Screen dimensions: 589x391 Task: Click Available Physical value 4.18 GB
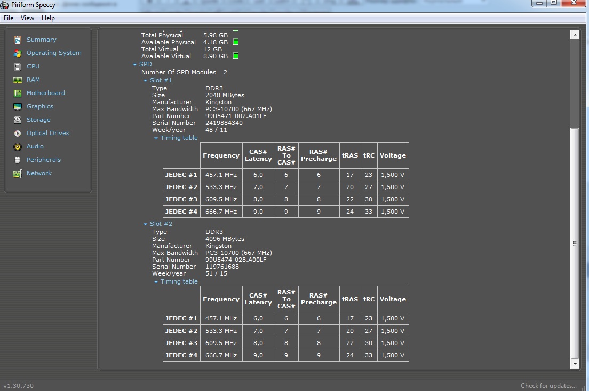pos(216,42)
